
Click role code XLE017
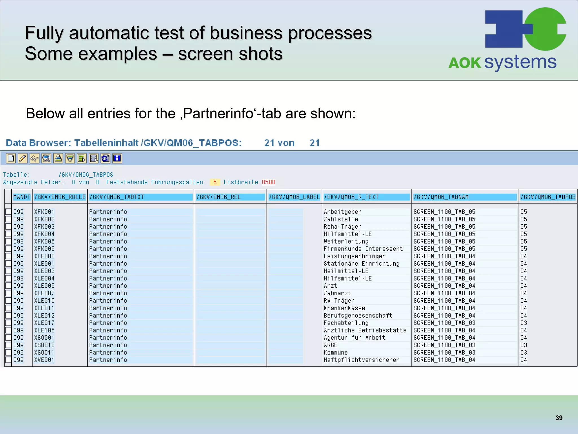point(44,323)
